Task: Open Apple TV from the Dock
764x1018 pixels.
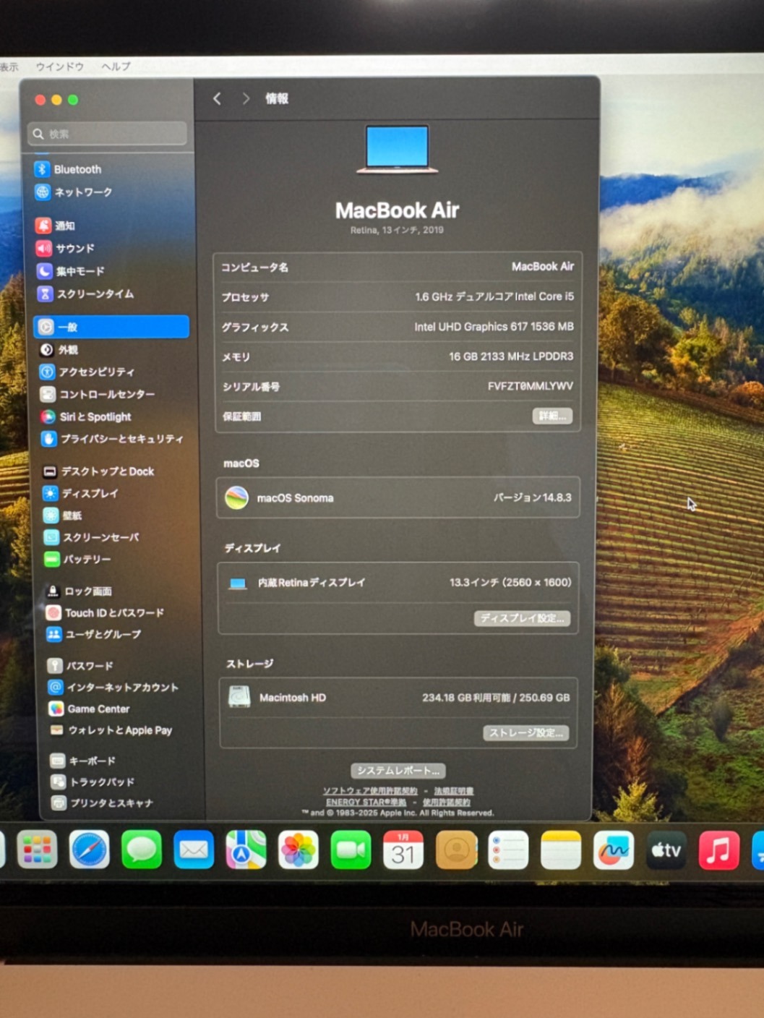Action: pos(666,850)
